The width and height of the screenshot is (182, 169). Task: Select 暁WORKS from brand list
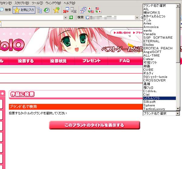[160, 12]
